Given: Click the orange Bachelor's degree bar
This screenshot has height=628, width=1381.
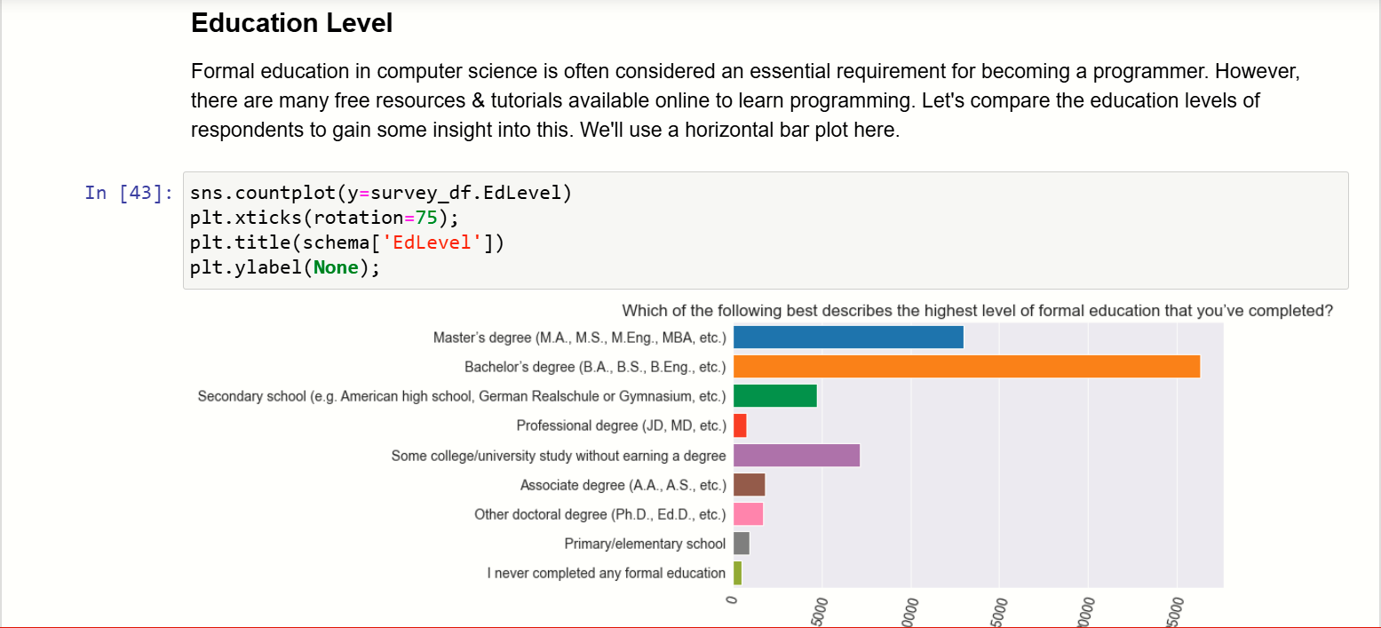Looking at the screenshot, I should [966, 367].
